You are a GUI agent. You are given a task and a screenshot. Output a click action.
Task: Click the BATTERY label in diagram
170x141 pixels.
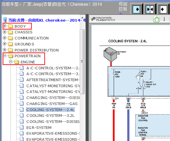122,53
